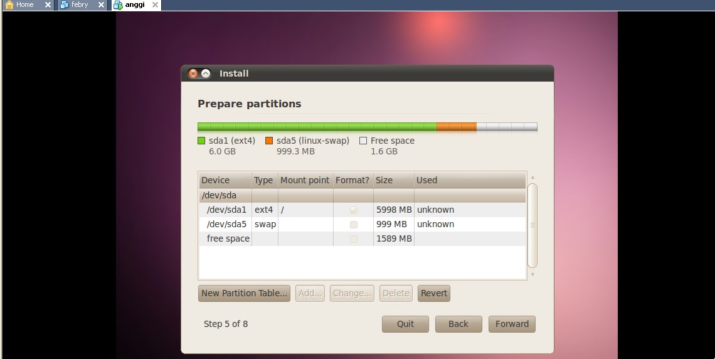Select the anggi tab
715x359 pixels.
135,5
